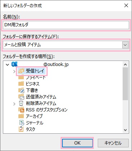Click the RSS のサブスクリプション feed icon
The height and width of the screenshot is (151, 132).
[21, 110]
